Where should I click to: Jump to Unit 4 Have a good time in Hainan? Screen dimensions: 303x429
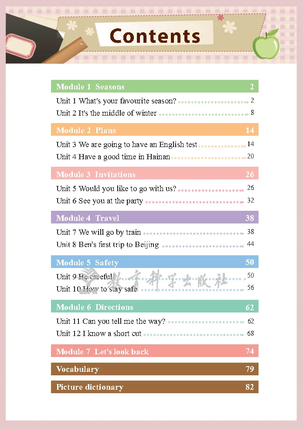click(x=113, y=157)
